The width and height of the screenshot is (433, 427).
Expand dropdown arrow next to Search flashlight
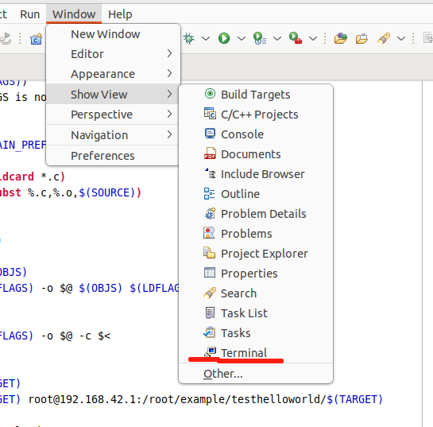click(x=401, y=38)
